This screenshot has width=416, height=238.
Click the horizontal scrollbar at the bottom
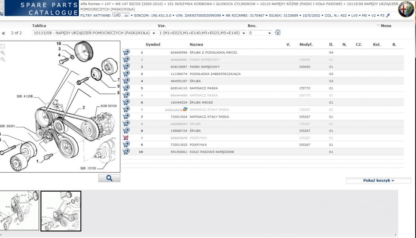[x=199, y=235]
